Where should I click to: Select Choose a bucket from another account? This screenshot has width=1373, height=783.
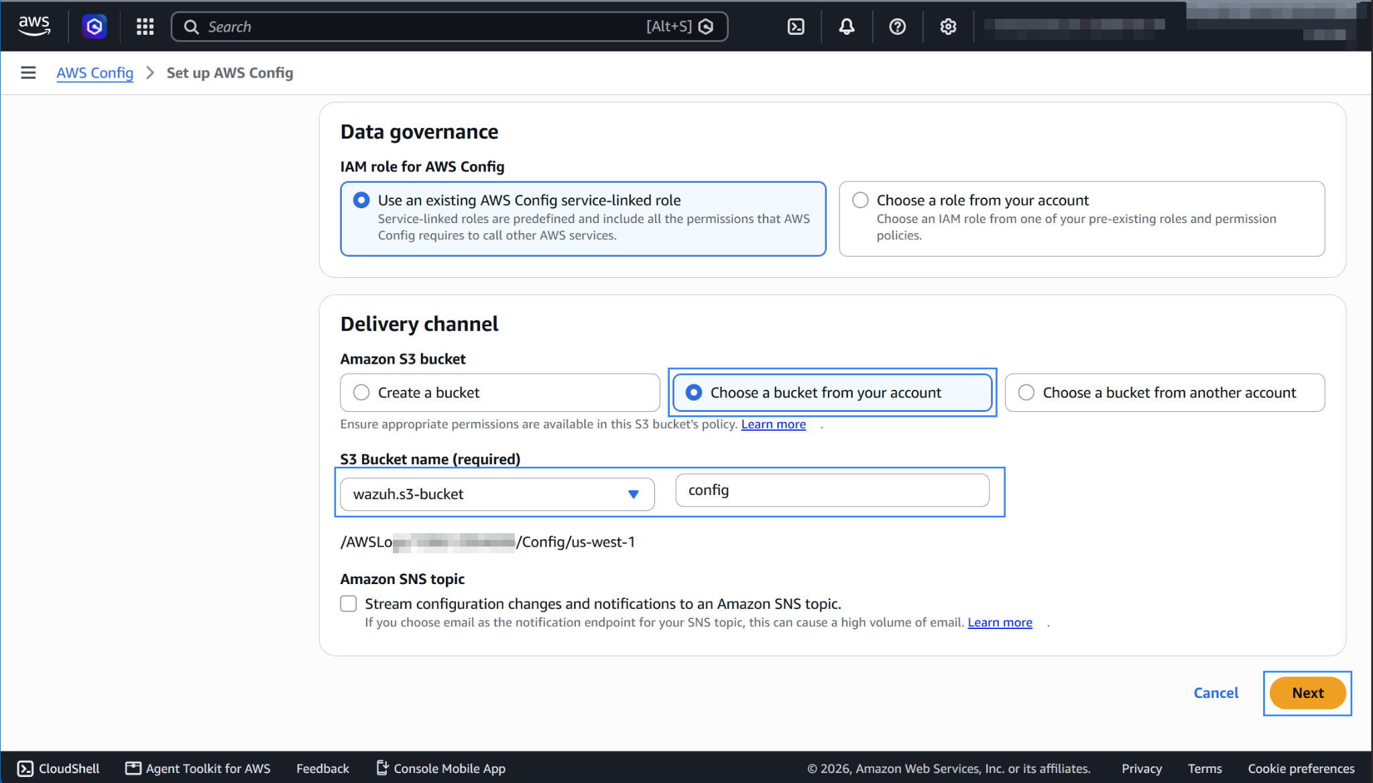(x=1165, y=393)
